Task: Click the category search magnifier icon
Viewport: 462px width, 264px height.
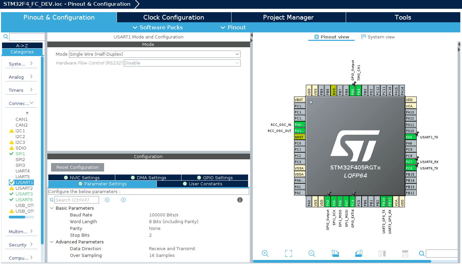Action: coord(5,37)
